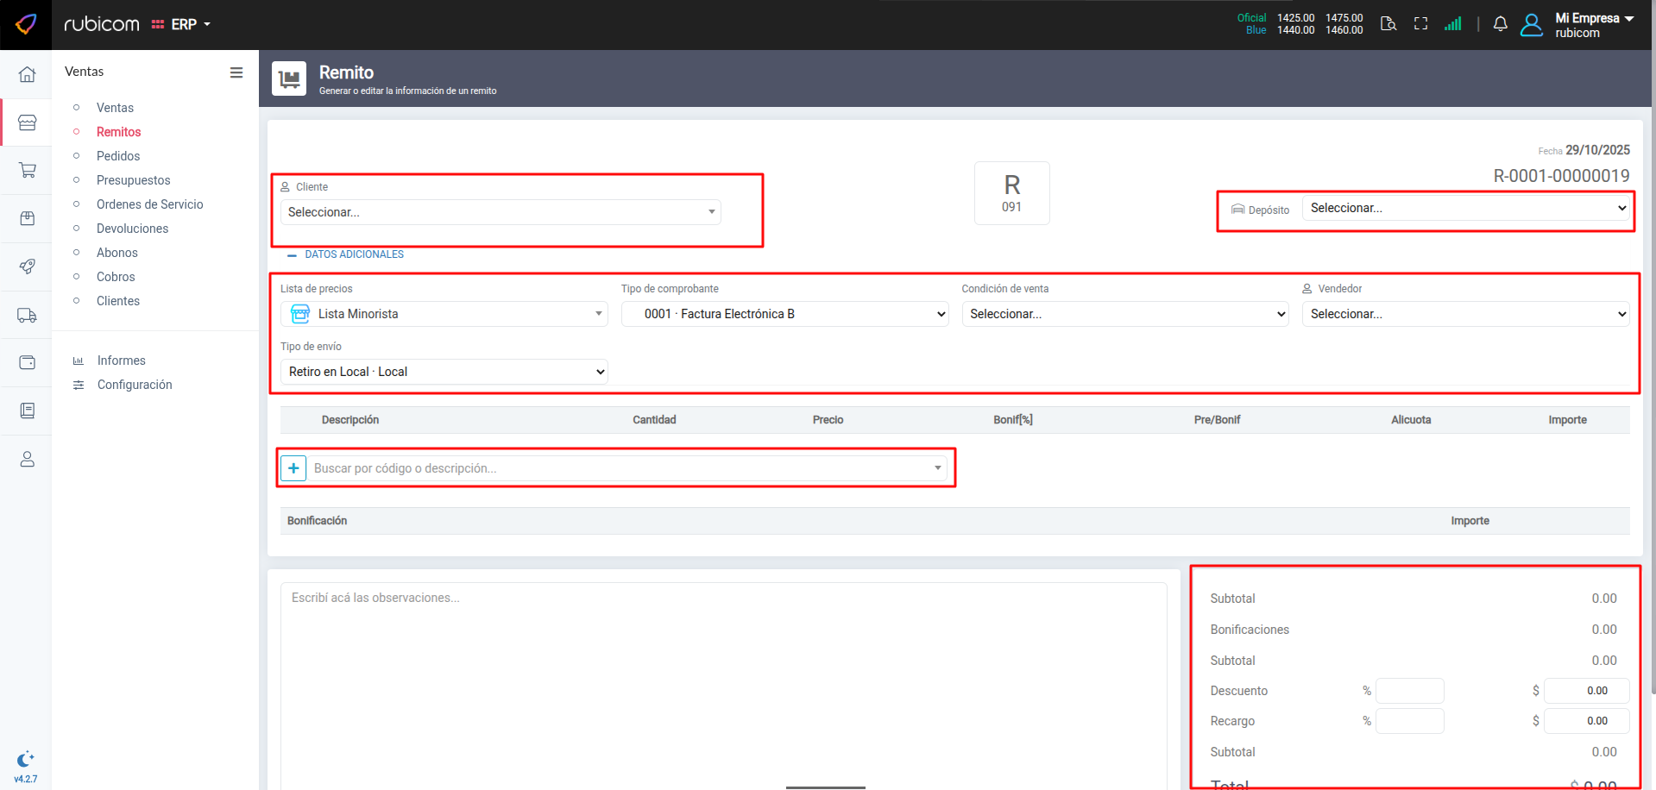Open the rocket icon in sidebar
Image resolution: width=1656 pixels, height=790 pixels.
coord(27,266)
